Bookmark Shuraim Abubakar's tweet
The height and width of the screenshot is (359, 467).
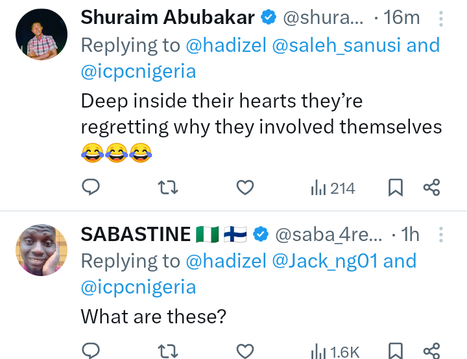pyautogui.click(x=395, y=189)
